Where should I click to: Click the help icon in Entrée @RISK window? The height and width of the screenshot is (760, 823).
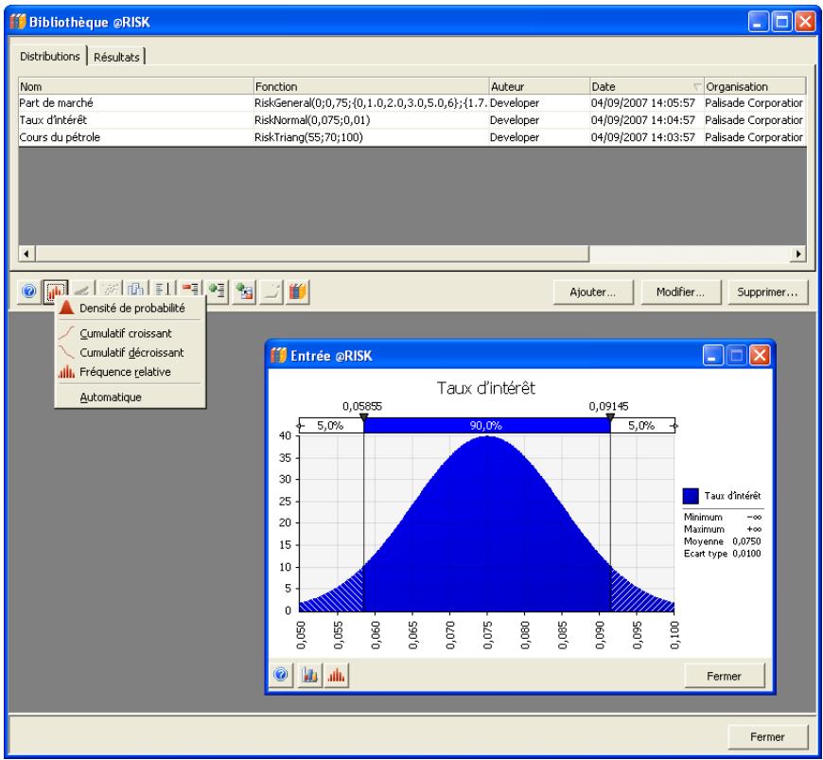(x=281, y=676)
